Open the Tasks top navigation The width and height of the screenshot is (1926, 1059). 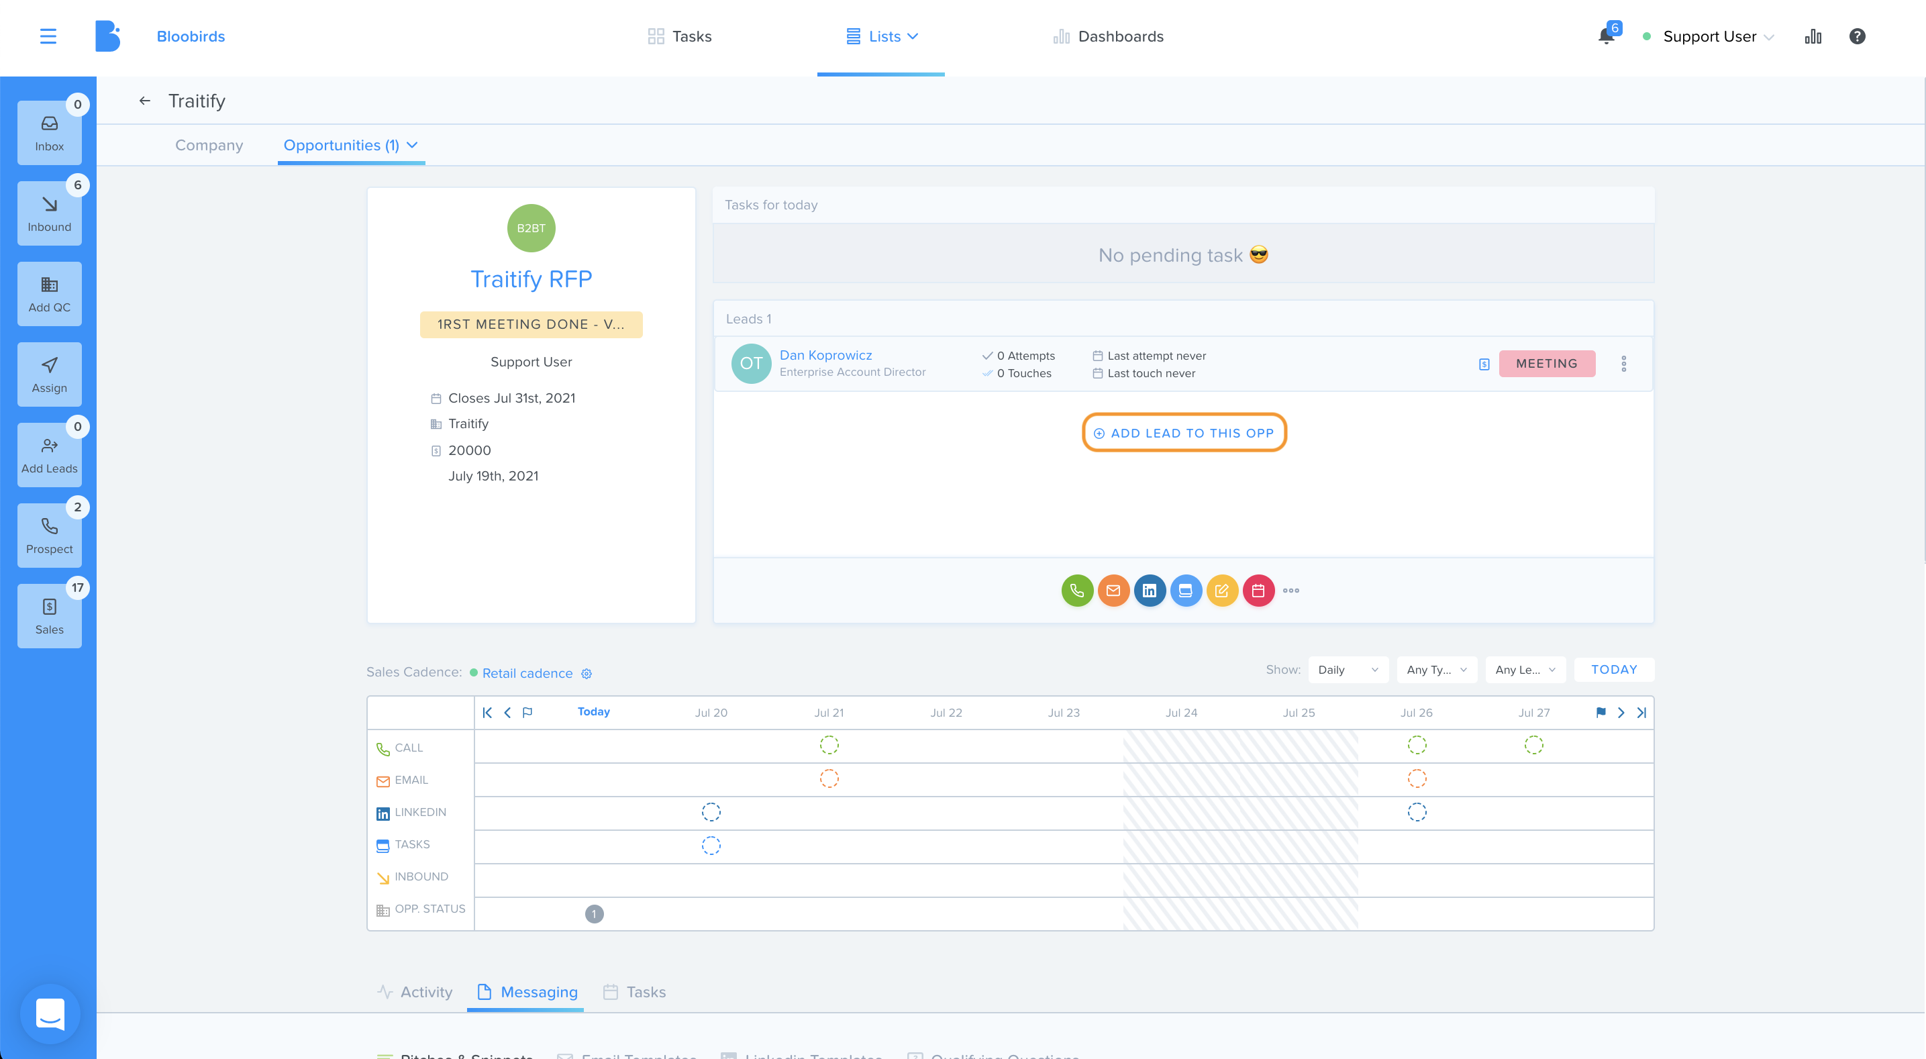pyautogui.click(x=680, y=36)
